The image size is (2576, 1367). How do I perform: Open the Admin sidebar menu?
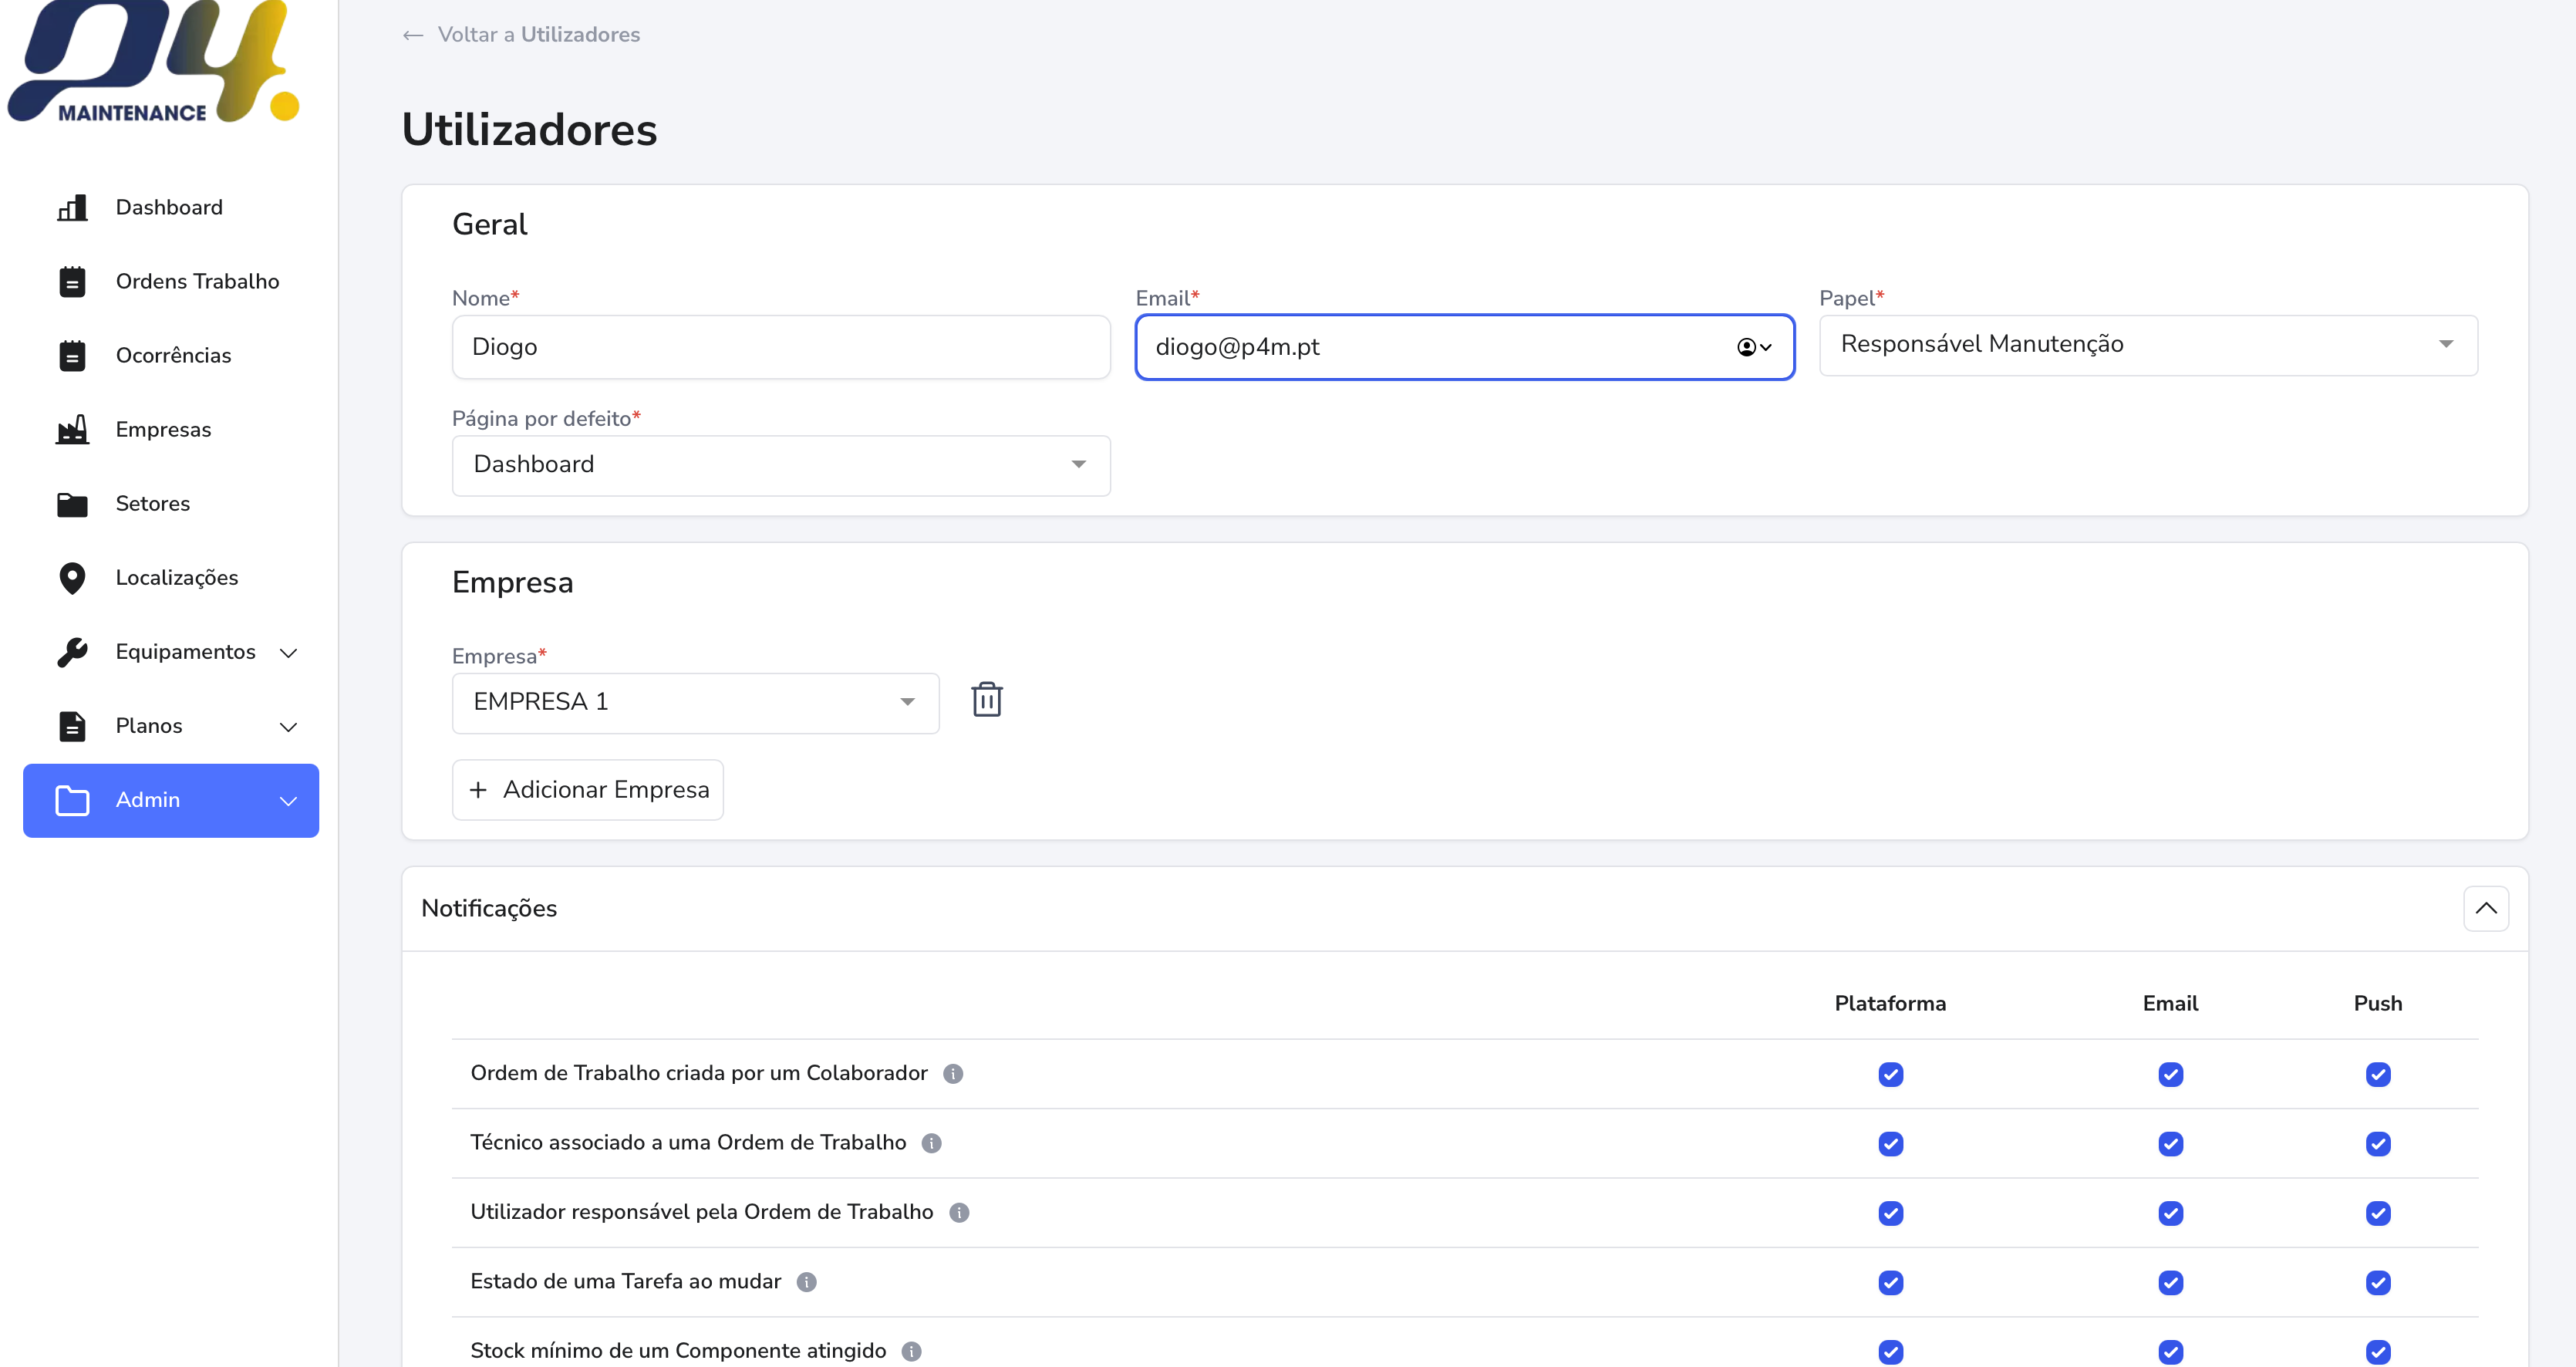pyautogui.click(x=170, y=800)
